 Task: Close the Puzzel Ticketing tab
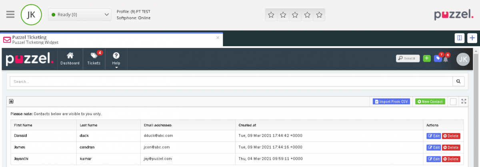[x=218, y=38]
